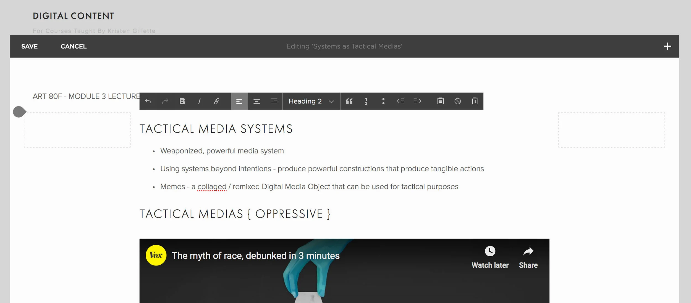The image size is (691, 303).
Task: Create a bulleted list
Action: tap(383, 101)
